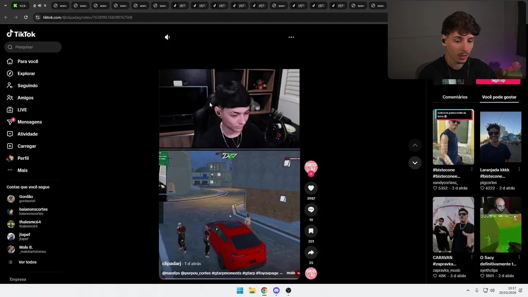
Task: Open followed account Malu B.
Action: pyautogui.click(x=27, y=249)
